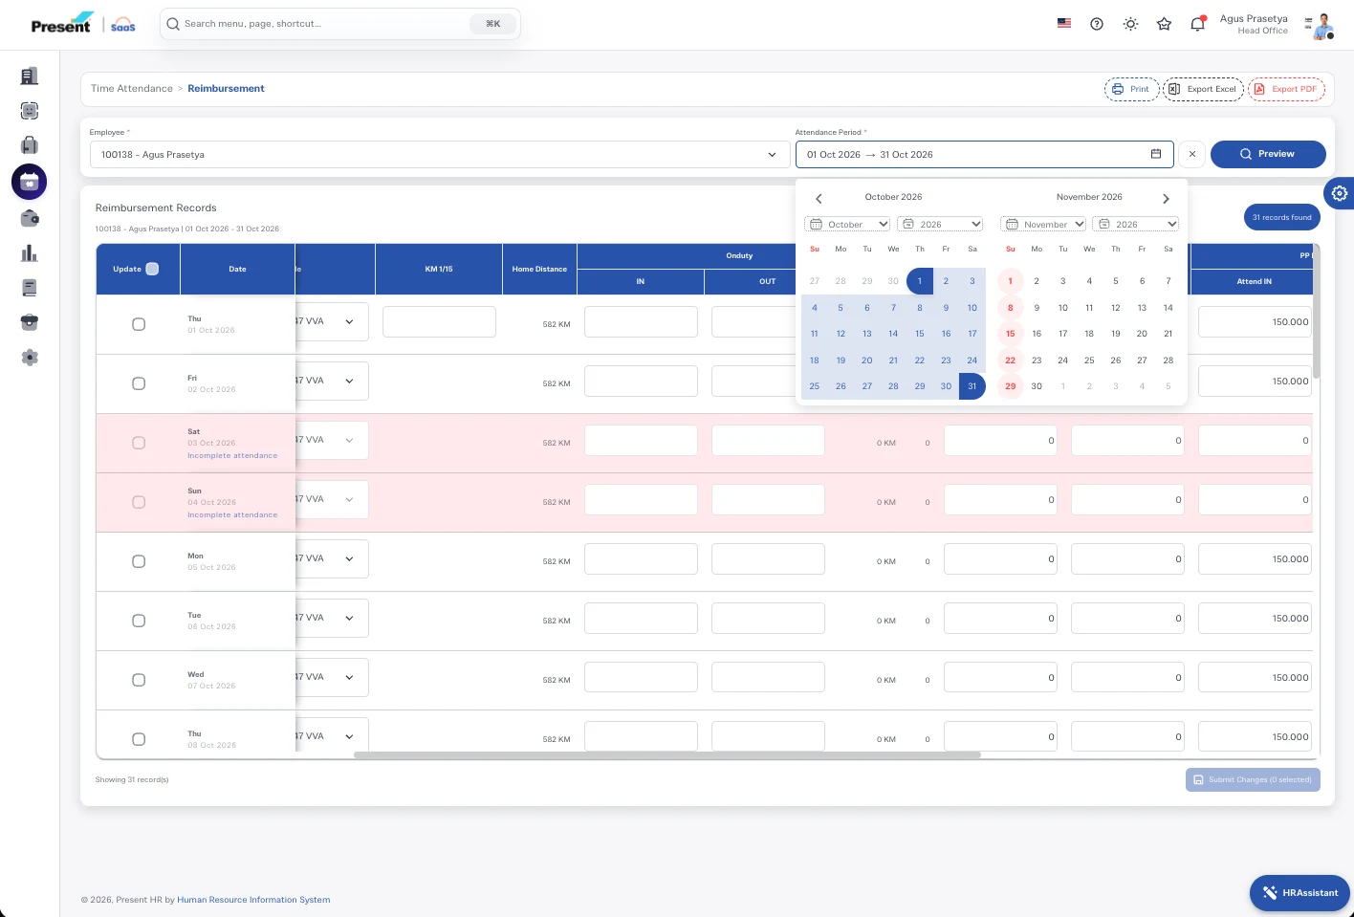Open notifications bell icon
The height and width of the screenshot is (917, 1354).
[1197, 24]
